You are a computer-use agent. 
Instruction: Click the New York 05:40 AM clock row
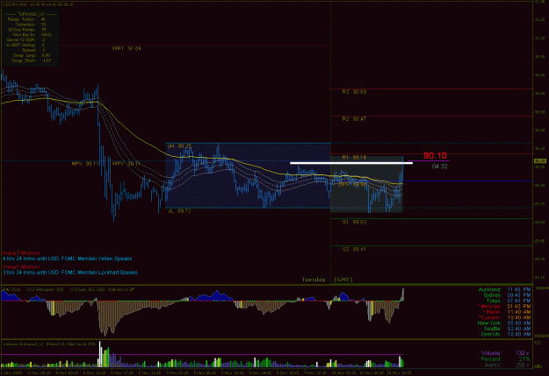click(x=504, y=323)
